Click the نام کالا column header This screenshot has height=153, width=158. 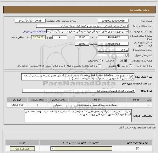pos(97,100)
